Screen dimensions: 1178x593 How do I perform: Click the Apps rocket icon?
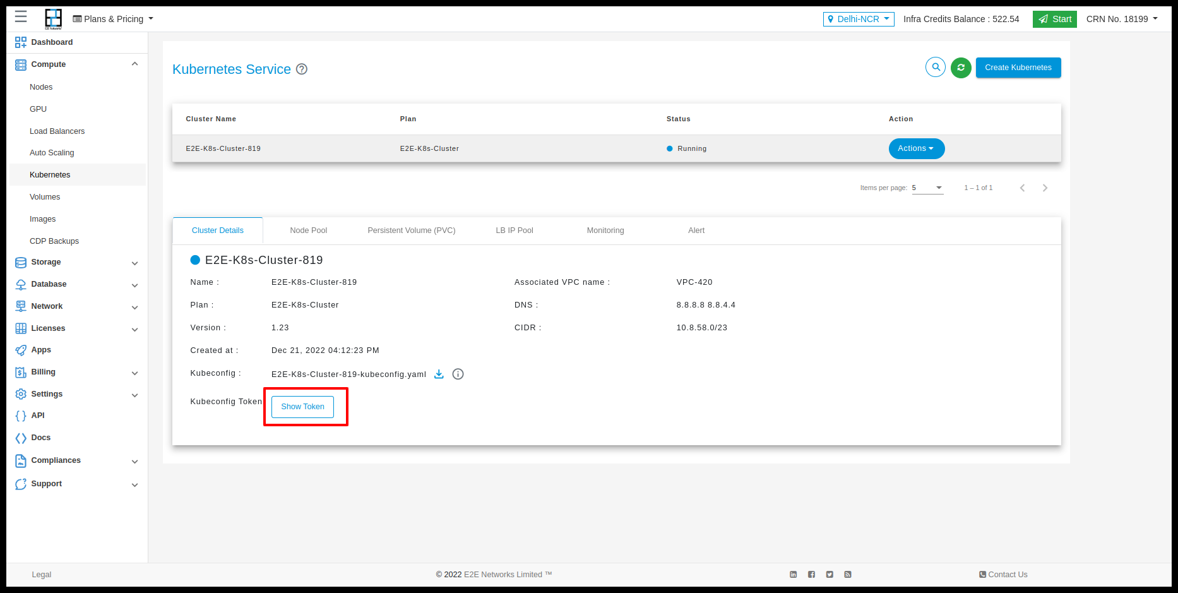tap(21, 350)
